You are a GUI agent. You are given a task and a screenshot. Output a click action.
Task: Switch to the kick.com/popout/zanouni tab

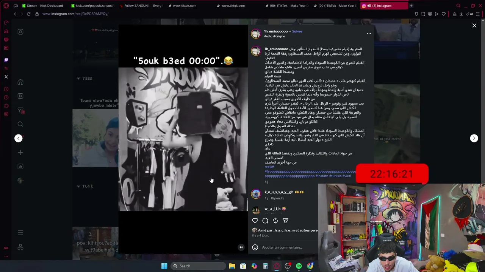point(93,6)
